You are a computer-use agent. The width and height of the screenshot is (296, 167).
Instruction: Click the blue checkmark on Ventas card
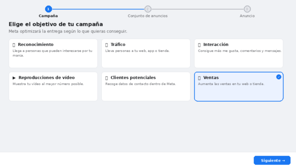click(x=279, y=77)
